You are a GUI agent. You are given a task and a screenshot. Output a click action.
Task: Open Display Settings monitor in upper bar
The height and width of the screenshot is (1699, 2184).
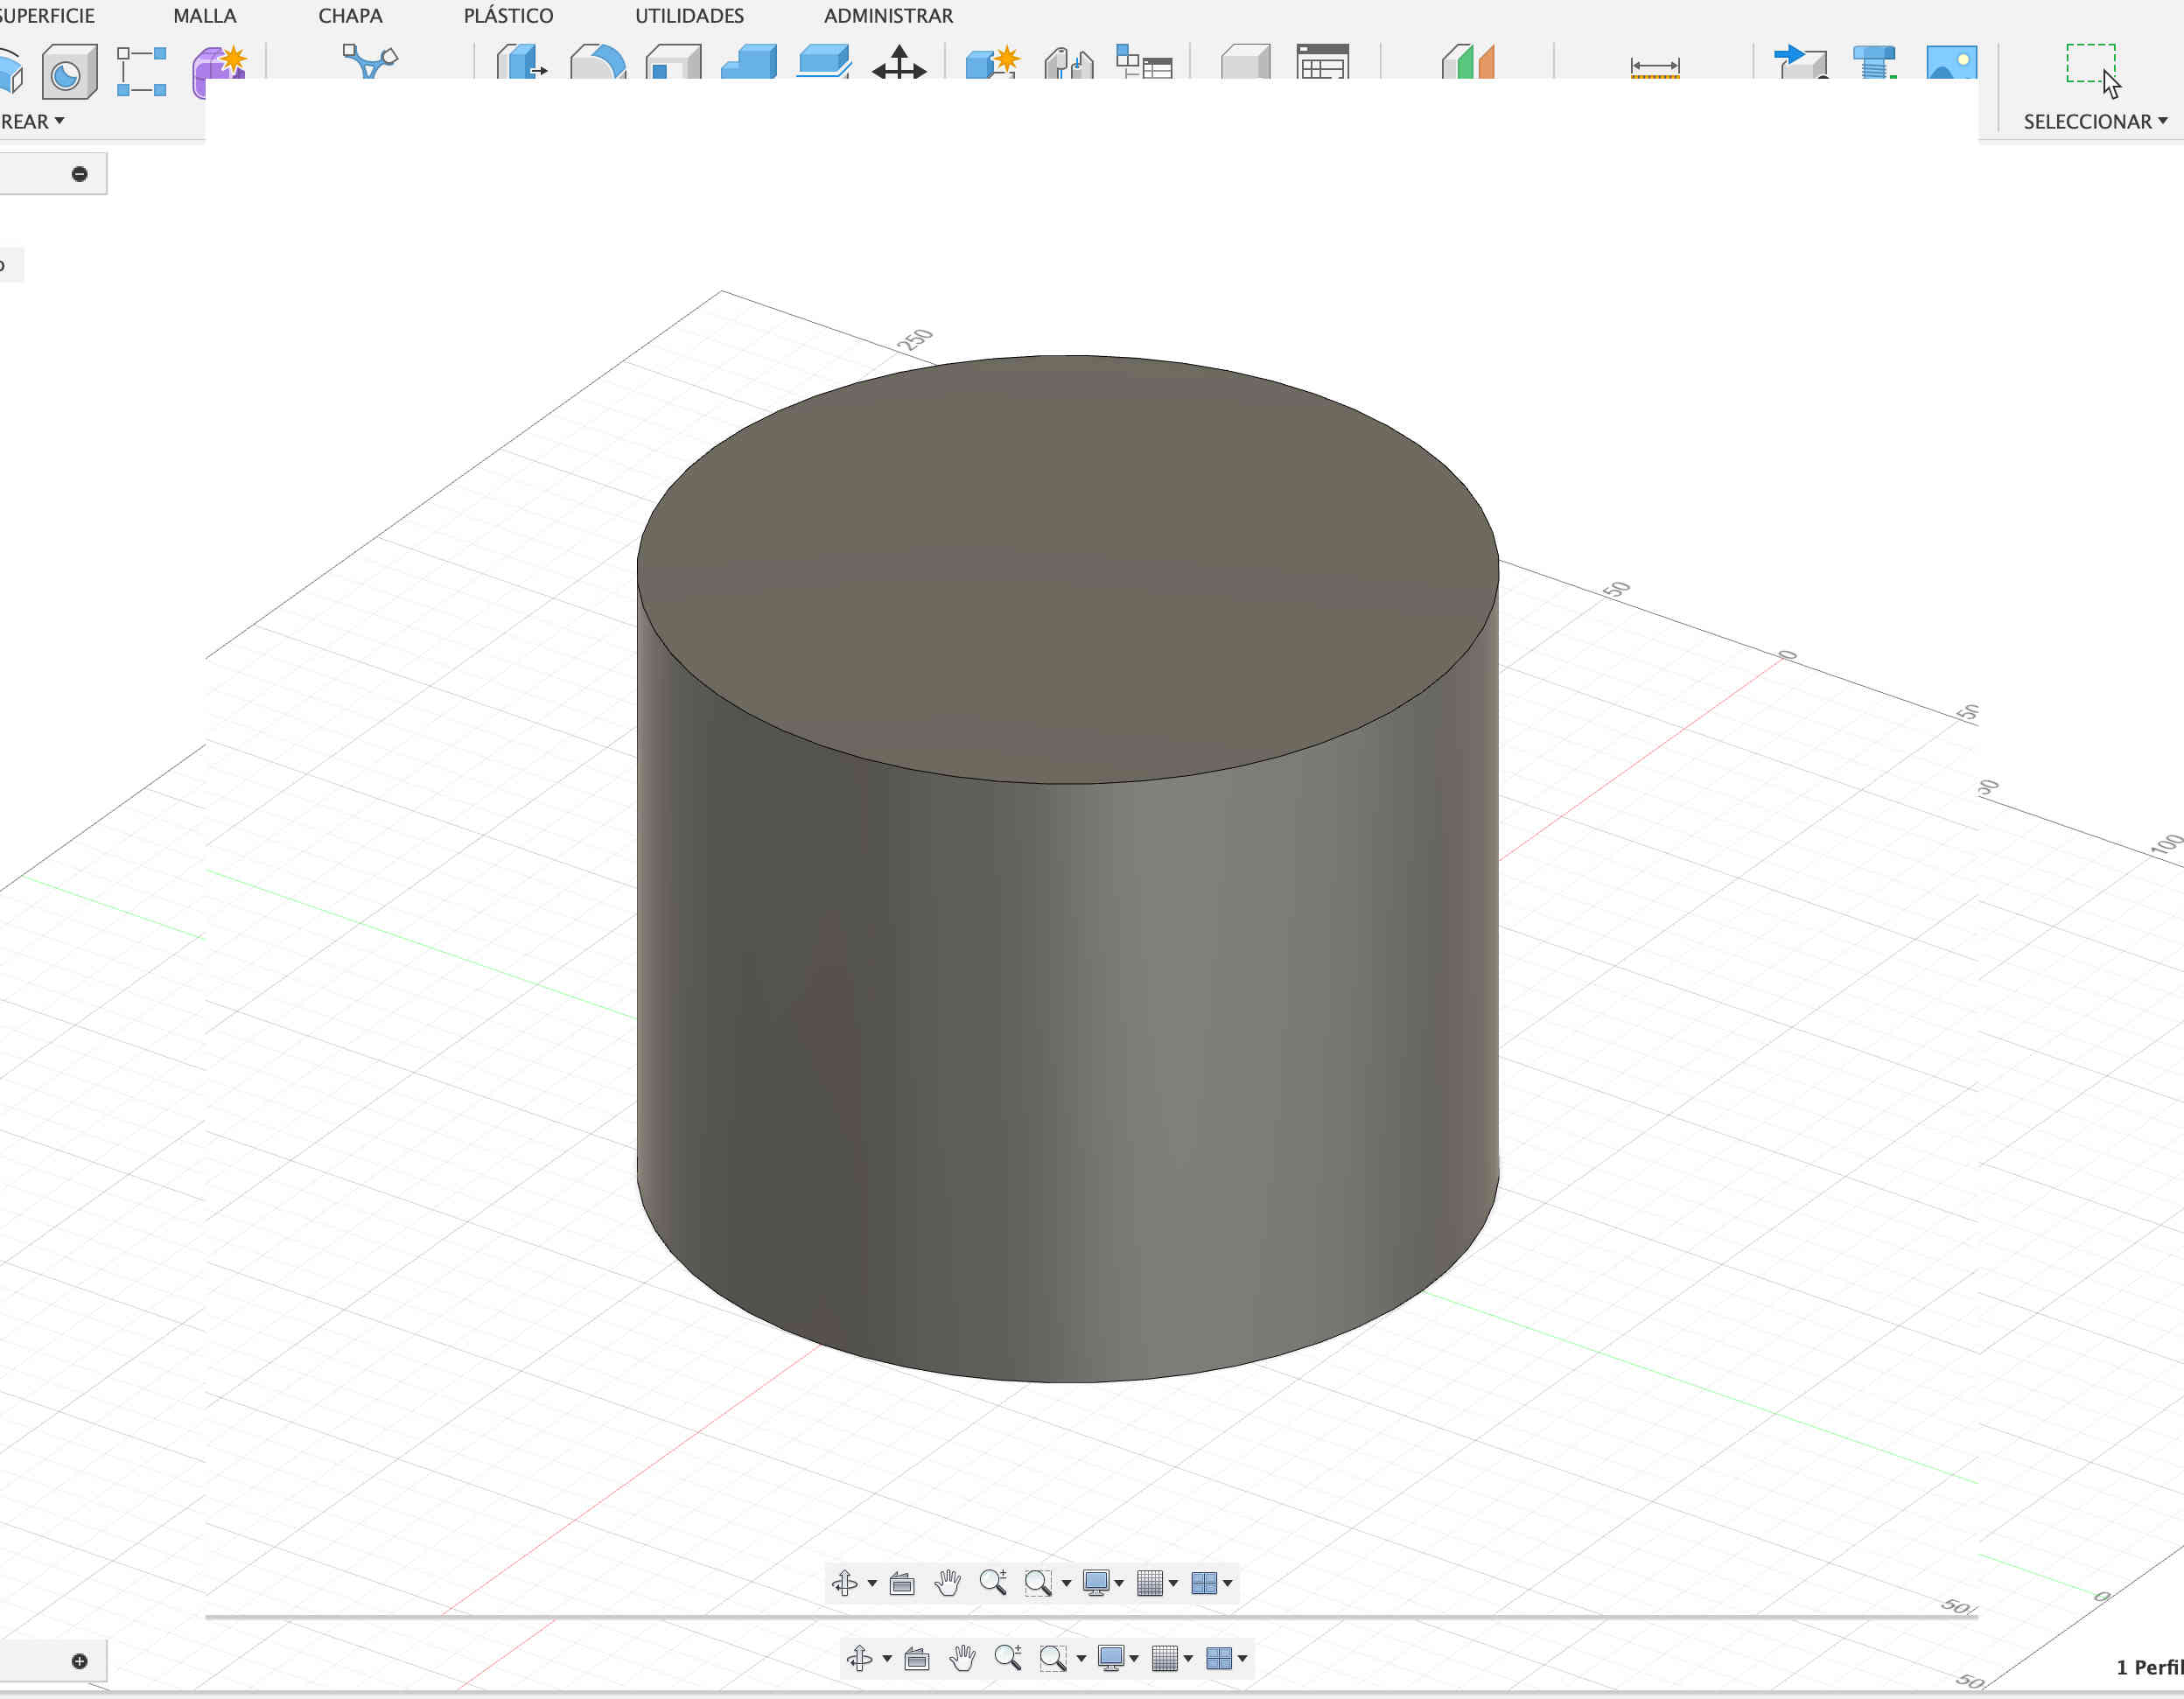[1096, 1582]
